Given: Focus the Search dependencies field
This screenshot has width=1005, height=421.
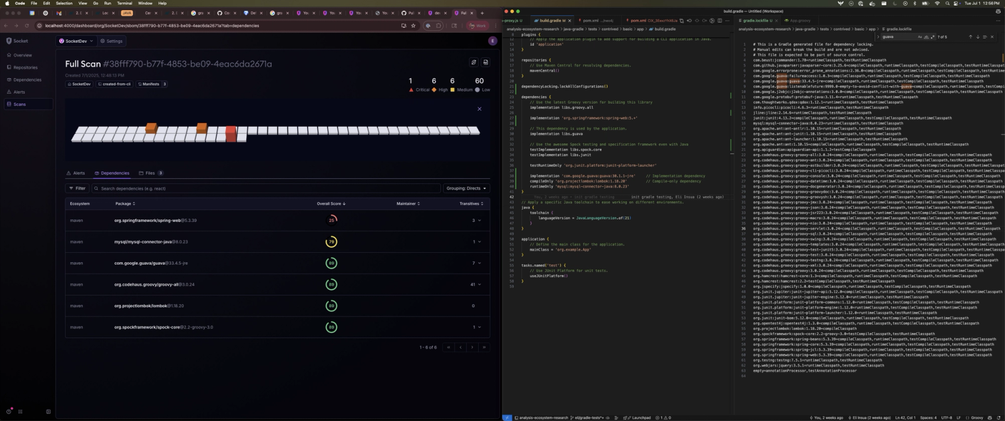Looking at the screenshot, I should point(267,188).
